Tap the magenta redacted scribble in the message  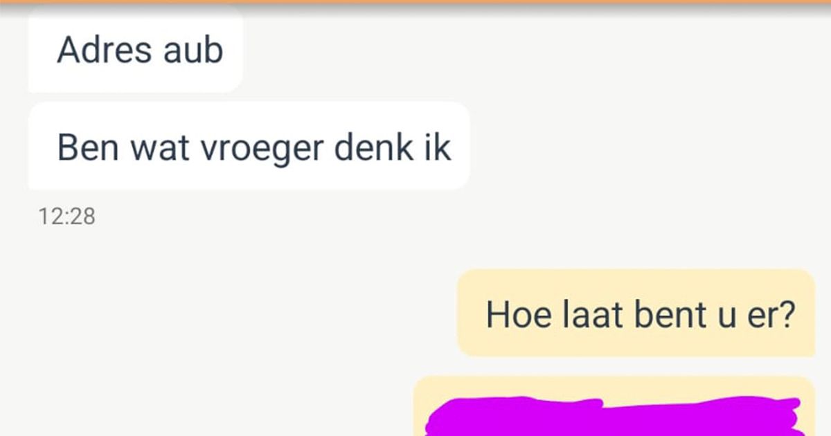615,417
